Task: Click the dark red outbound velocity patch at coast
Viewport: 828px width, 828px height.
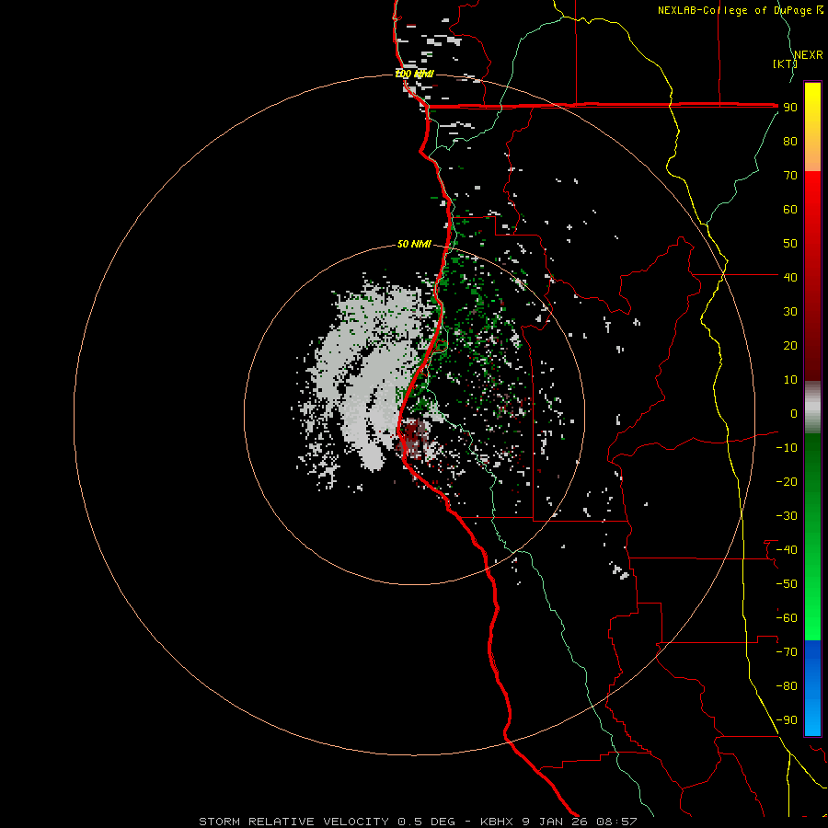Action: [x=413, y=436]
